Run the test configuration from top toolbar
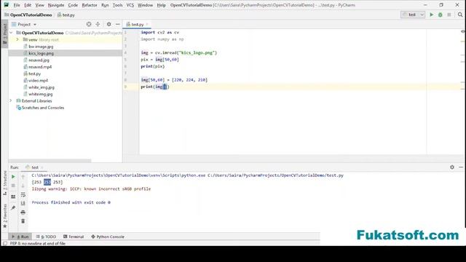This screenshot has height=262, width=466. (432, 15)
